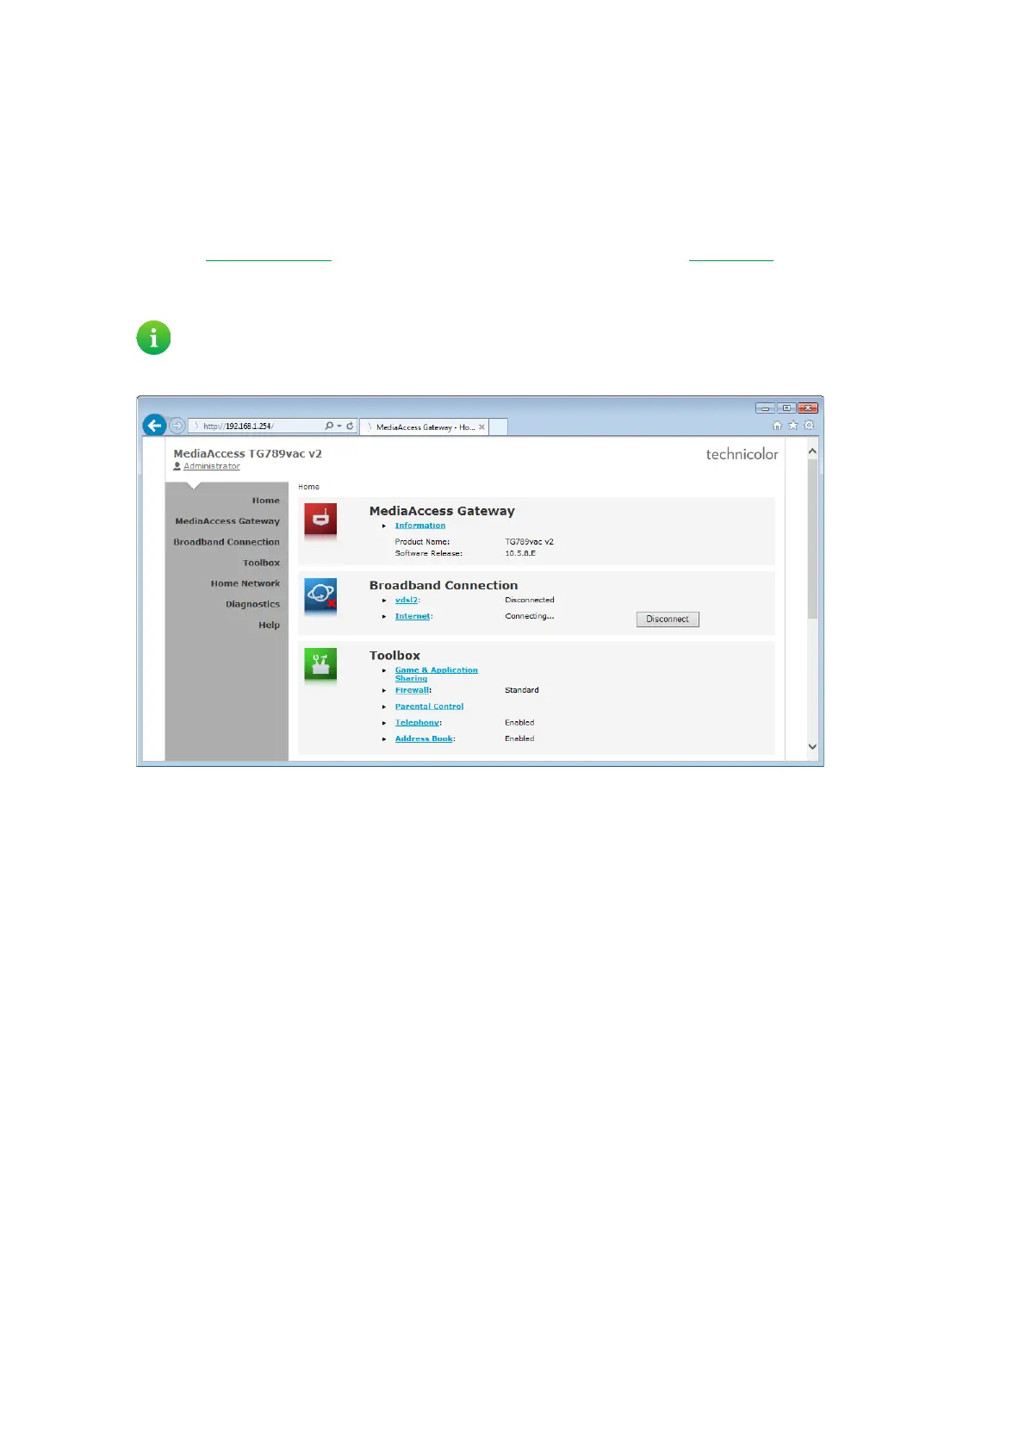This screenshot has height=1451, width=1025.
Task: Open Diagnostics from the sidebar menu
Action: (x=252, y=604)
